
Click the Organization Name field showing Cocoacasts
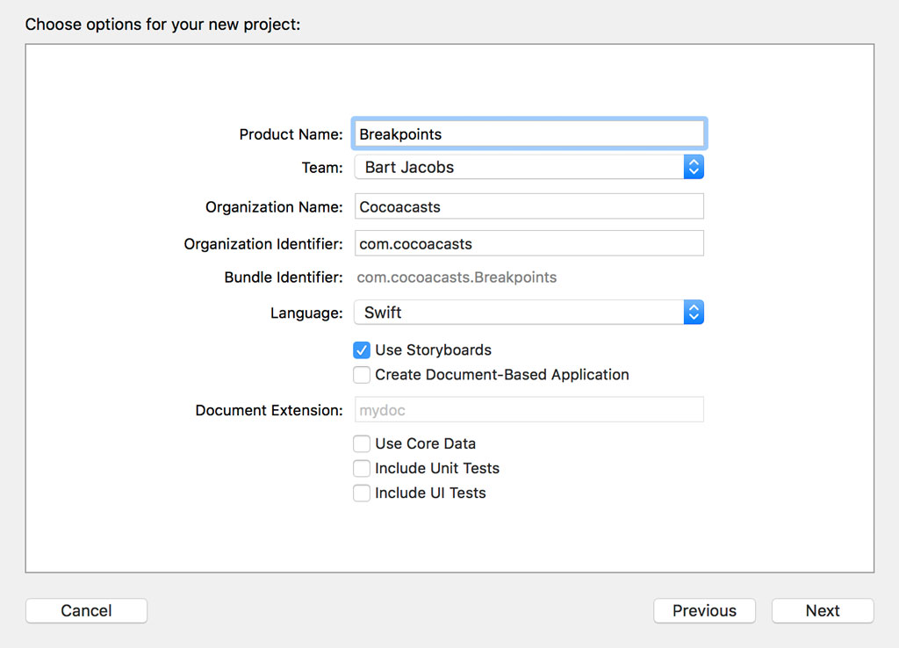pos(529,206)
